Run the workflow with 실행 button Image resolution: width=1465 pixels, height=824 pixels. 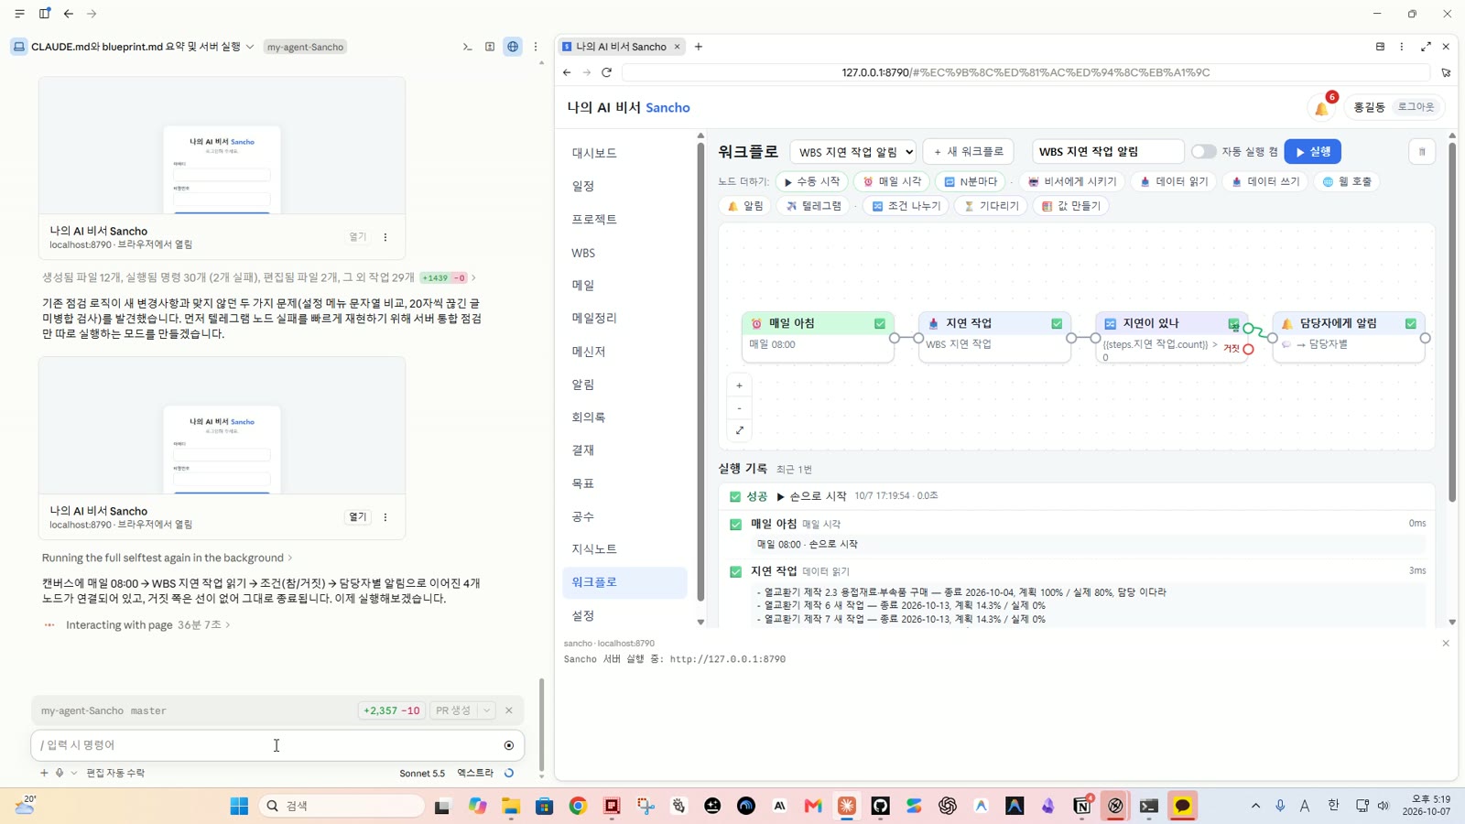pos(1313,152)
